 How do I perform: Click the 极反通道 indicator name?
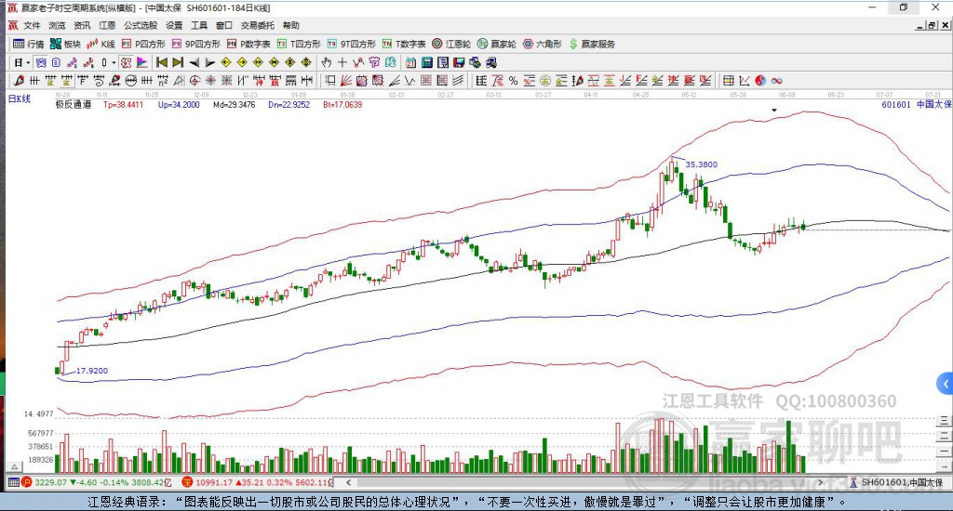tap(73, 104)
